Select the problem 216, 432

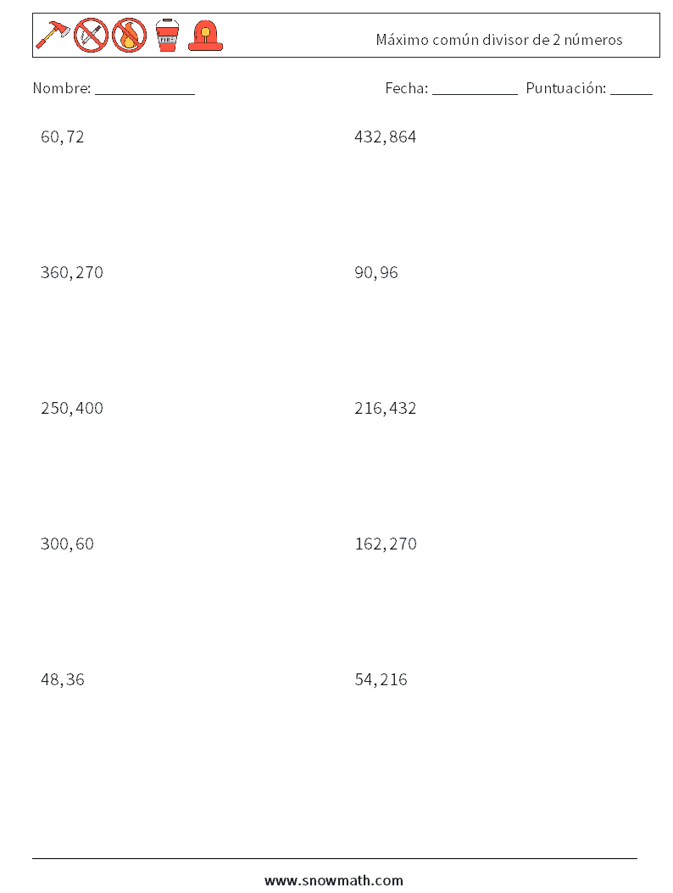point(386,409)
